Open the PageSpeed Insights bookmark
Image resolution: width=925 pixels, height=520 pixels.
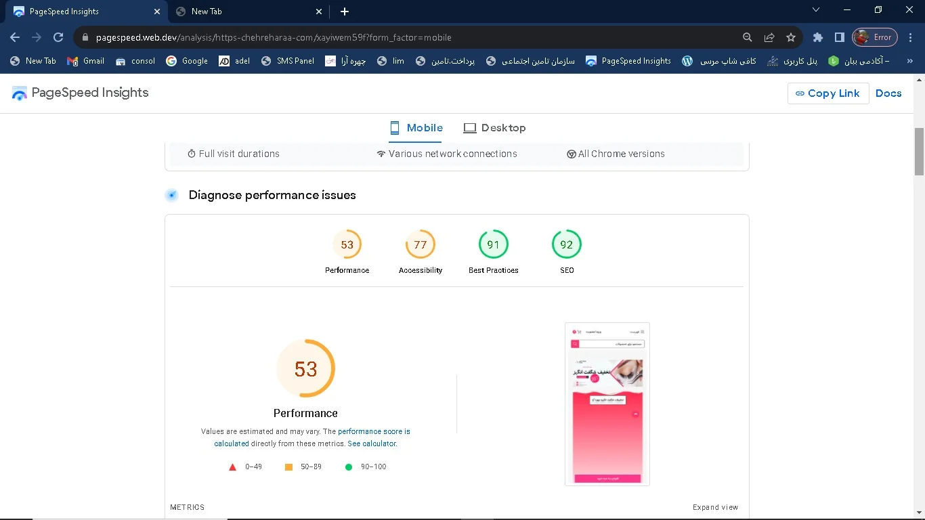[x=628, y=61]
